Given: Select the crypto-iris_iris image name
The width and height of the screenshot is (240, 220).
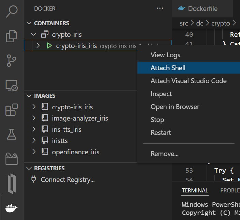Looking at the screenshot, I should coord(72,107).
